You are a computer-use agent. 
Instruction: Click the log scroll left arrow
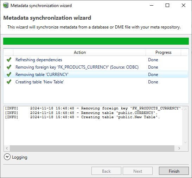click(7, 148)
